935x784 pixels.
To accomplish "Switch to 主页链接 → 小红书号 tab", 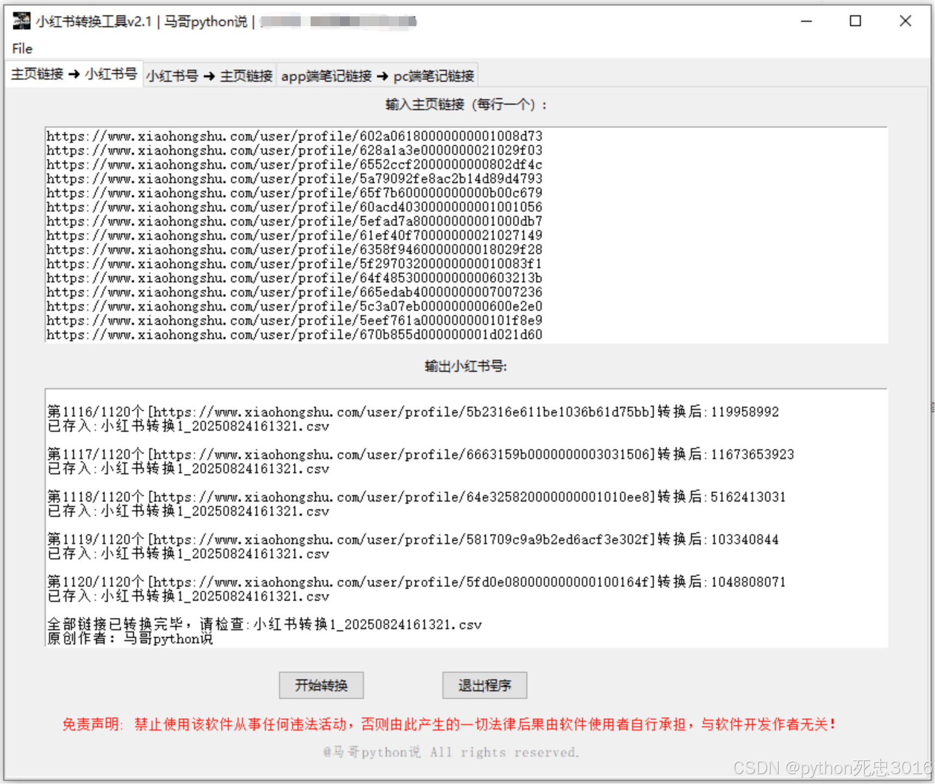I will point(74,74).
